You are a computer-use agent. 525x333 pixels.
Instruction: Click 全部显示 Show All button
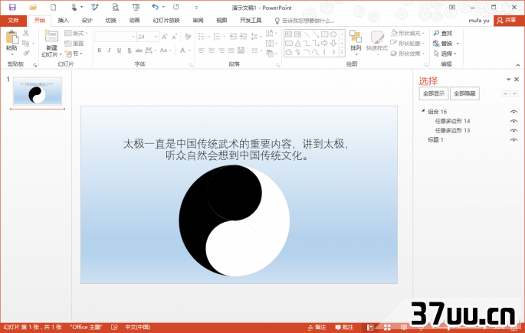click(434, 93)
